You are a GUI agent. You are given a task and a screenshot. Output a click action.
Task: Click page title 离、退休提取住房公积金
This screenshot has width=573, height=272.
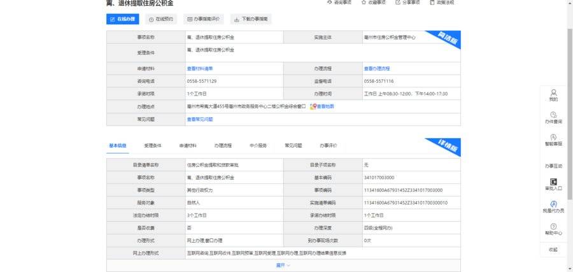pyautogui.click(x=139, y=3)
